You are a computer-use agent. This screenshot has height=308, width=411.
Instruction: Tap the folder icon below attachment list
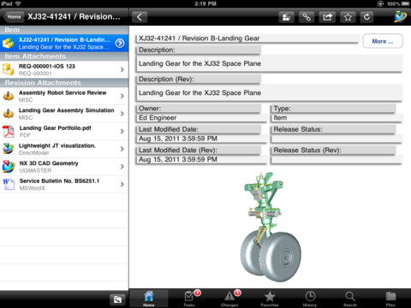pyautogui.click(x=117, y=299)
